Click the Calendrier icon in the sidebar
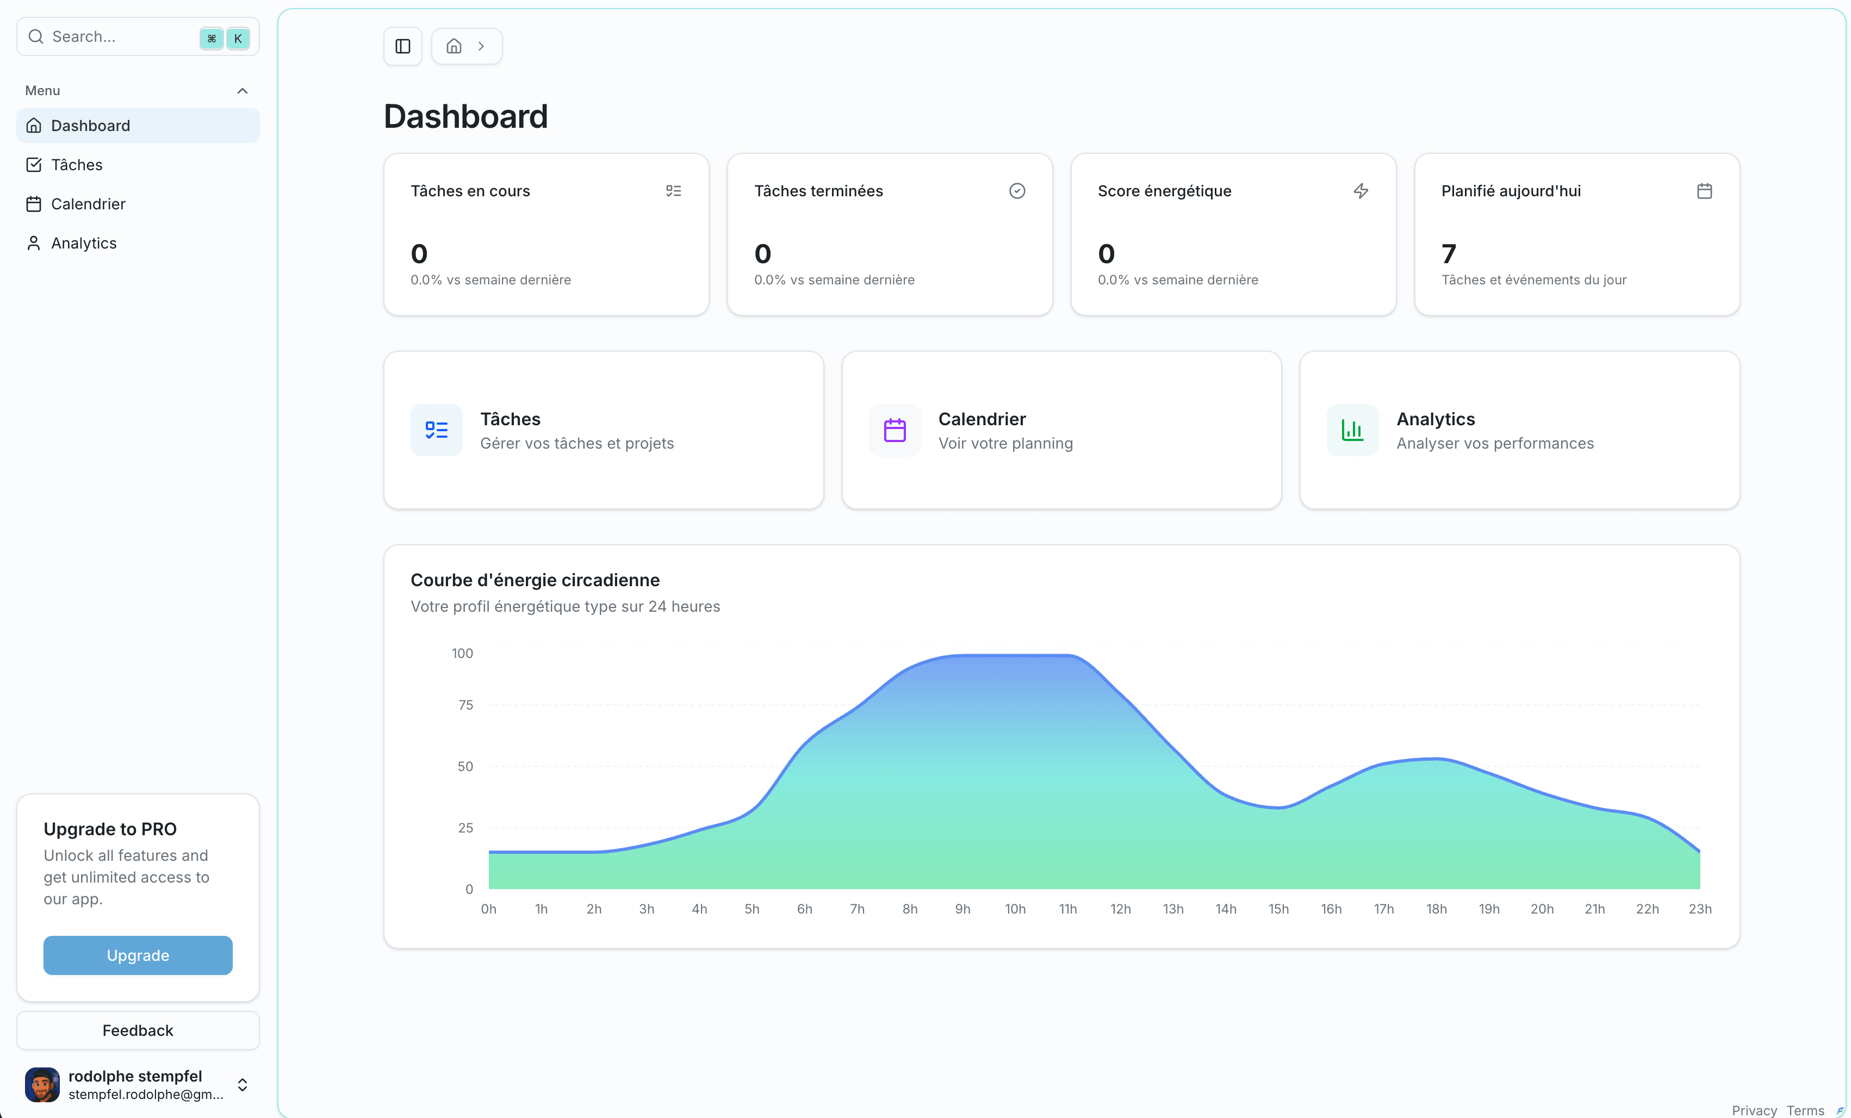The image size is (1851, 1118). [33, 203]
